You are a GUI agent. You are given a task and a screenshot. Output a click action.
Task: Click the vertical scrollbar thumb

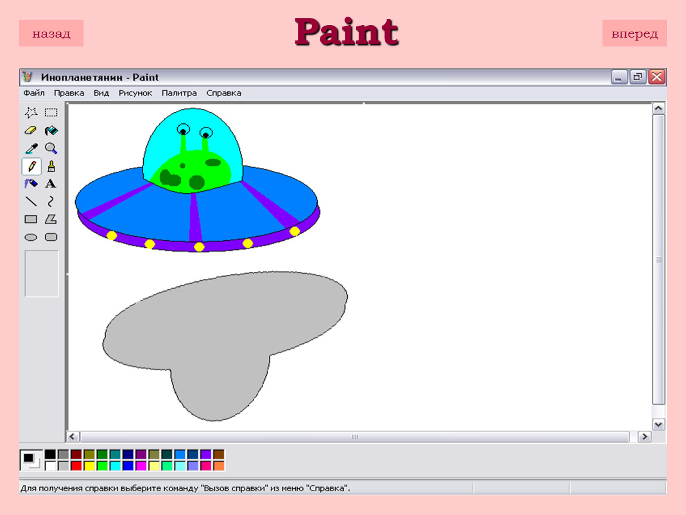click(659, 260)
